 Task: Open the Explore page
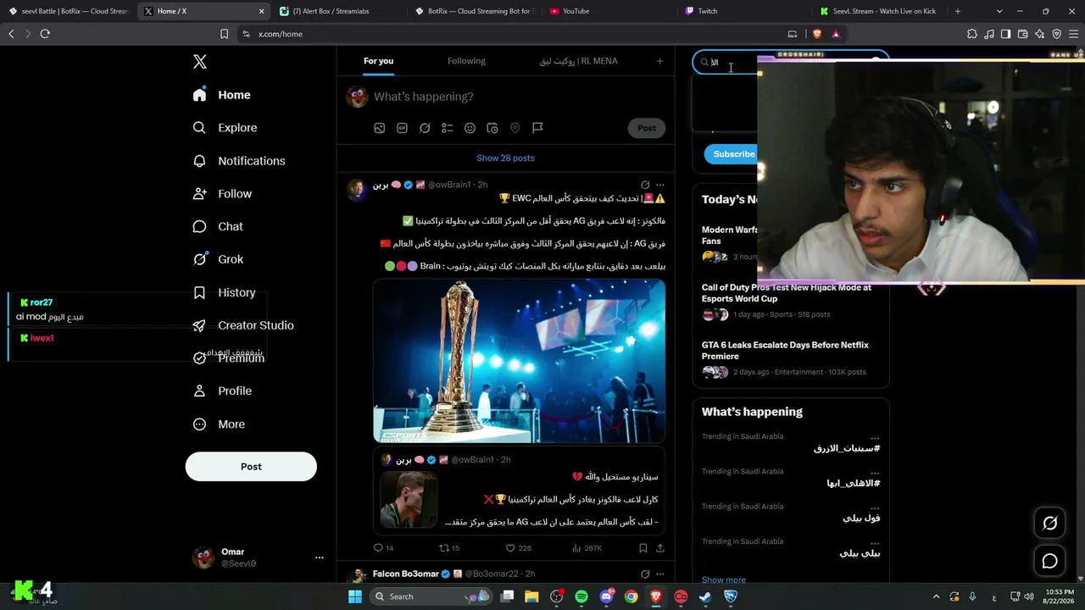(225, 128)
